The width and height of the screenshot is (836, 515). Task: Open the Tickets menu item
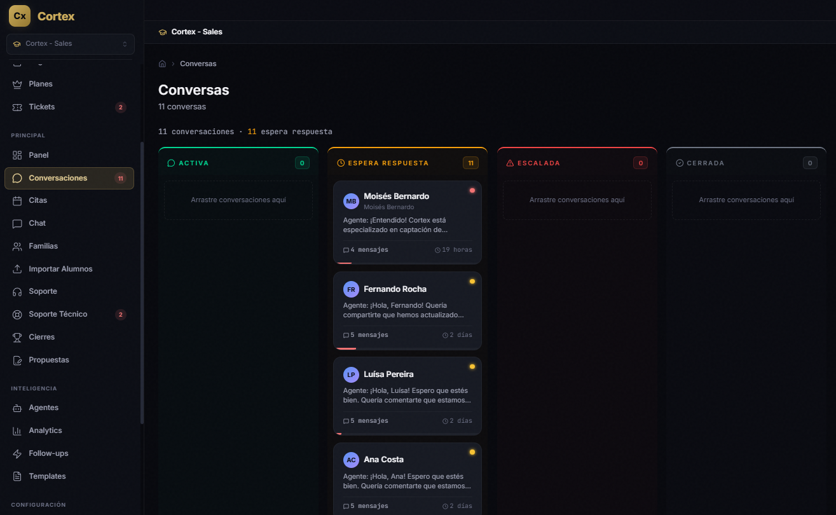42,107
